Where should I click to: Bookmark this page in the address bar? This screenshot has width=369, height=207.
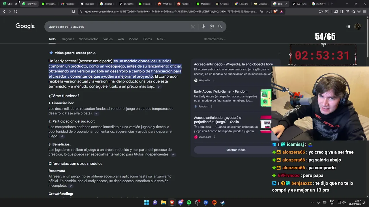click(x=73, y=11)
